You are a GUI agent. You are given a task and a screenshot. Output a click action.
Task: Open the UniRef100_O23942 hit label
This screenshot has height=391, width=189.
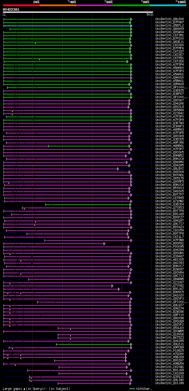170,113
